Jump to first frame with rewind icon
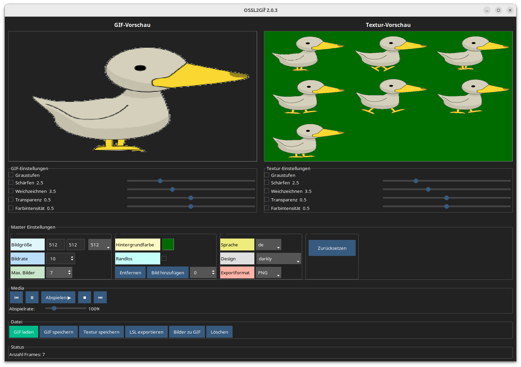This screenshot has width=521, height=367. point(16,297)
